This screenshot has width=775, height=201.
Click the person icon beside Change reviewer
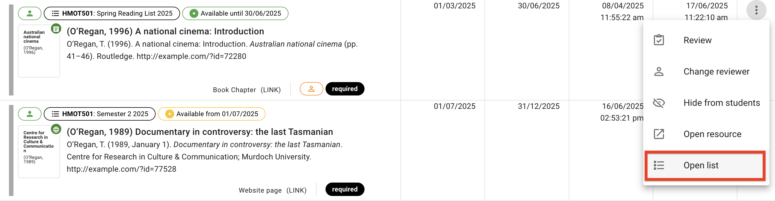(659, 71)
